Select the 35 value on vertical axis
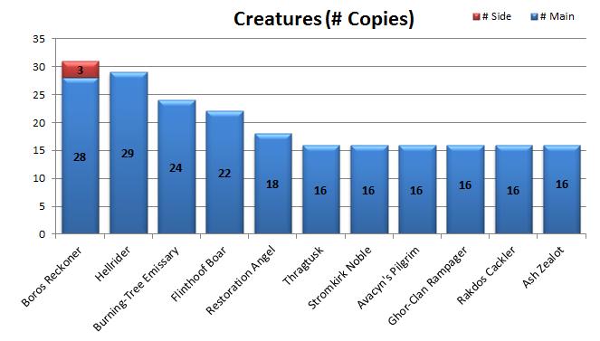This screenshot has height=341, width=600. point(39,39)
